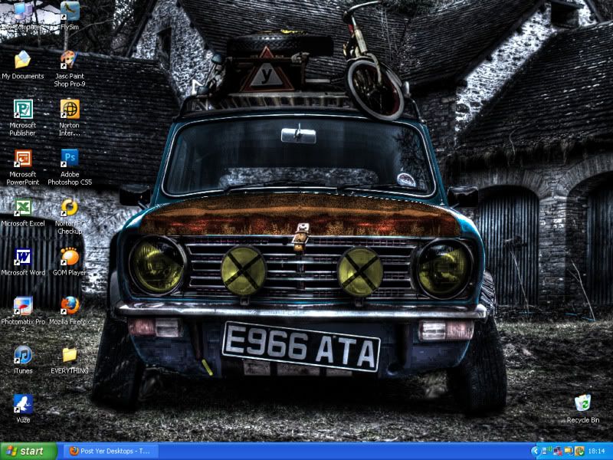Click the Norton PC Checkup icon
Image resolution: width=613 pixels, height=460 pixels.
click(69, 209)
